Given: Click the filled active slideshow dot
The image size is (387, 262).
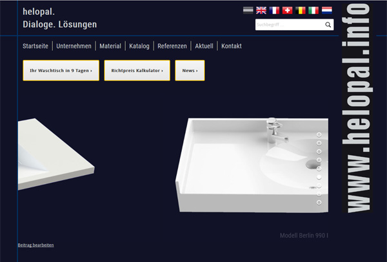Looking at the screenshot, I should [319, 177].
